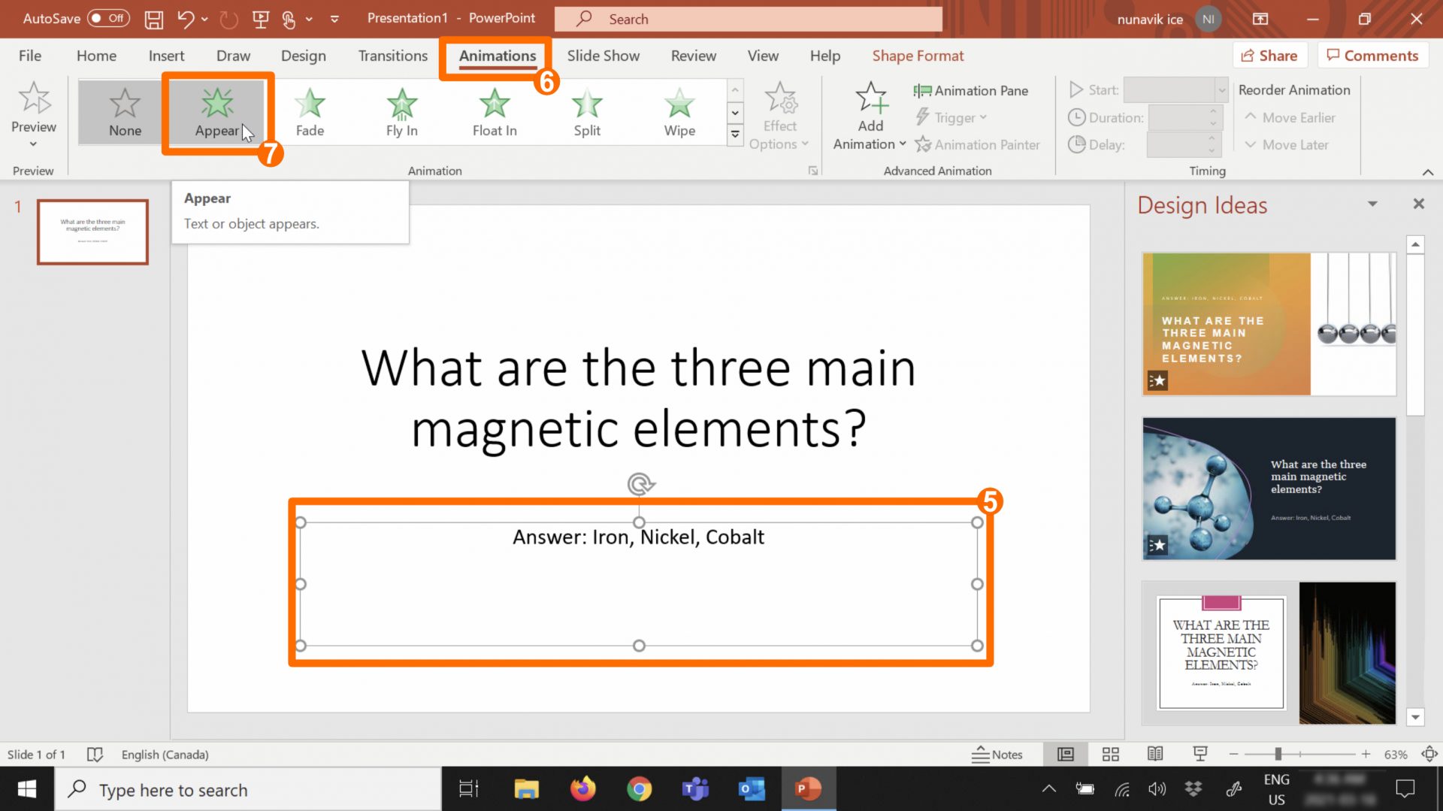Click the Share button
Viewport: 1443px width, 811px height.
(1269, 55)
